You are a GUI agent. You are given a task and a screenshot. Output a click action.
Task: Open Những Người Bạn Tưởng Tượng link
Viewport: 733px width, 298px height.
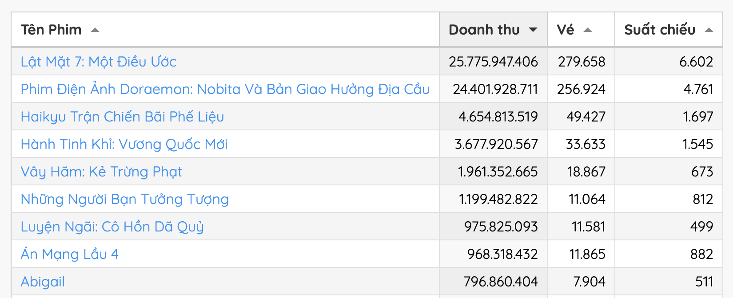125,199
